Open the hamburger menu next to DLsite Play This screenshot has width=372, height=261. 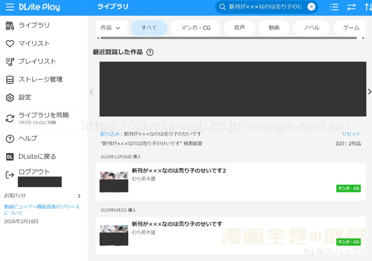(x=10, y=7)
